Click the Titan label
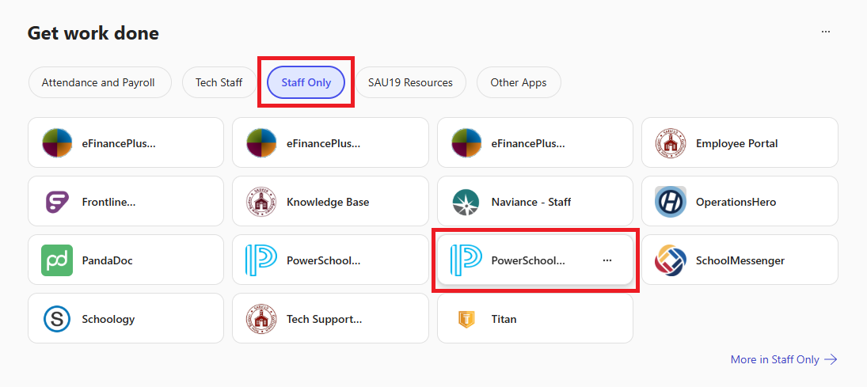867x387 pixels. (504, 319)
